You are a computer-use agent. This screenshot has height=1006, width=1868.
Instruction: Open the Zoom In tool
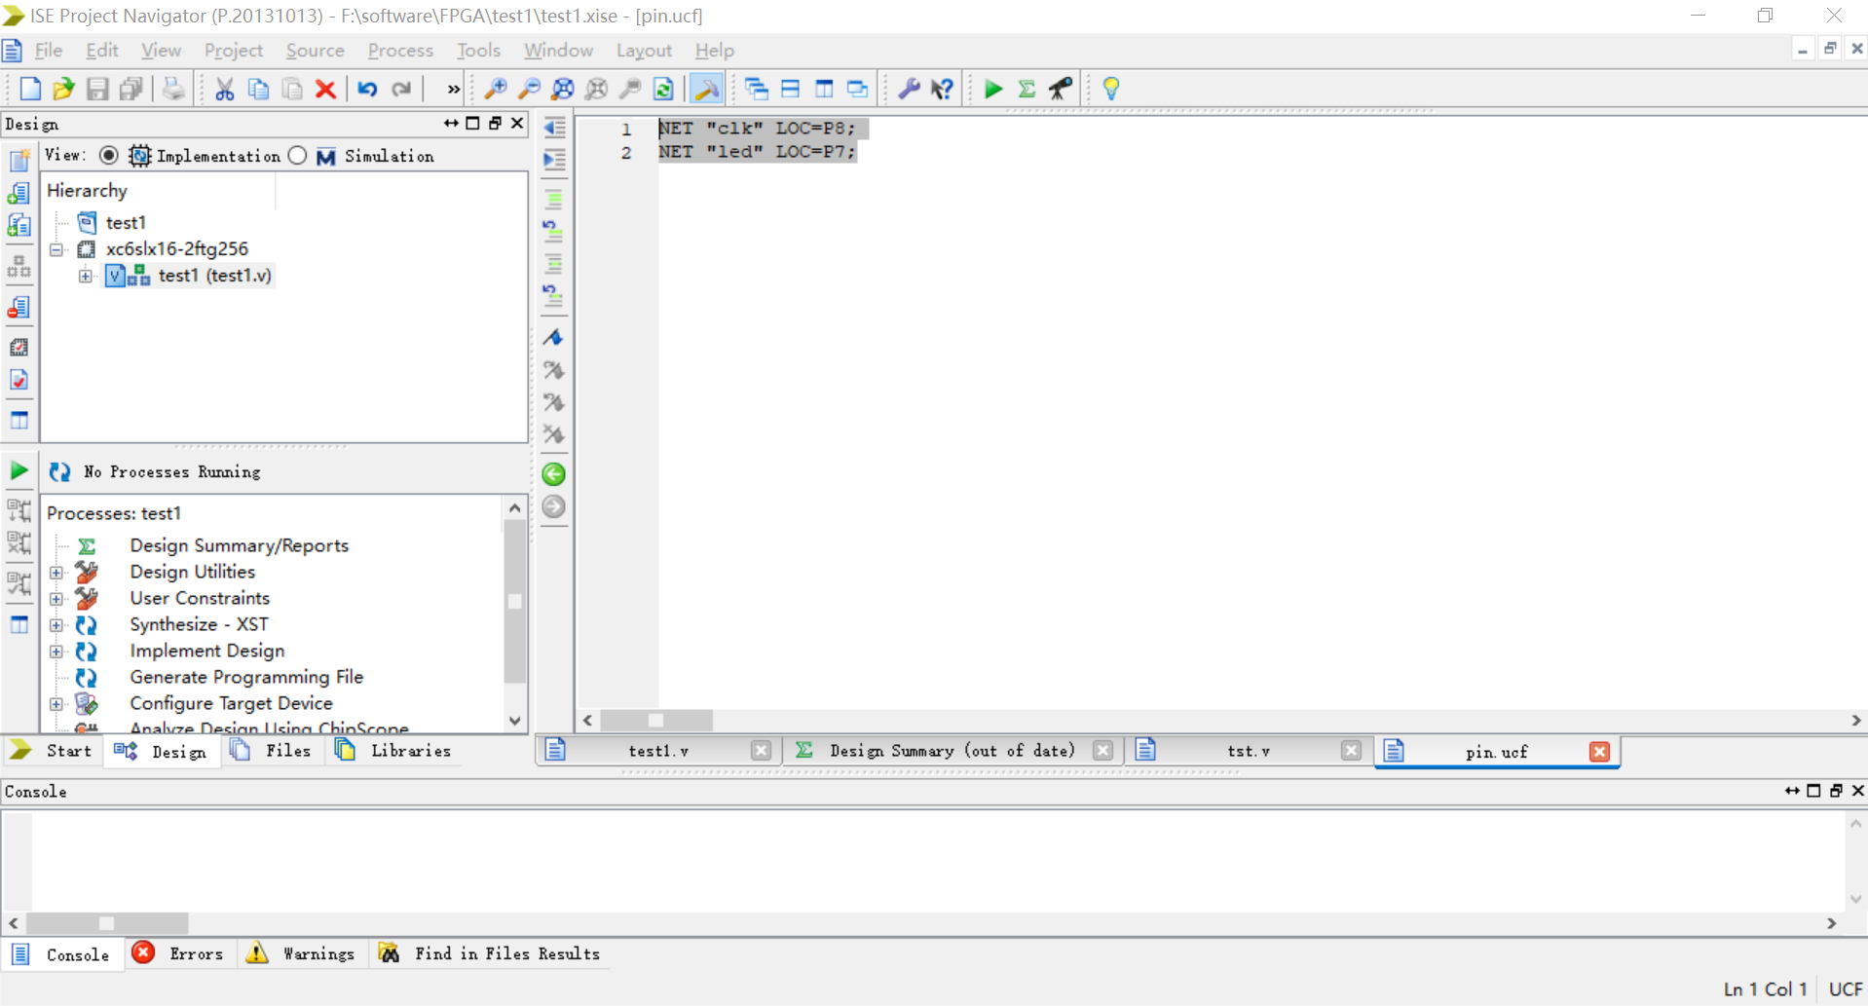click(x=495, y=88)
